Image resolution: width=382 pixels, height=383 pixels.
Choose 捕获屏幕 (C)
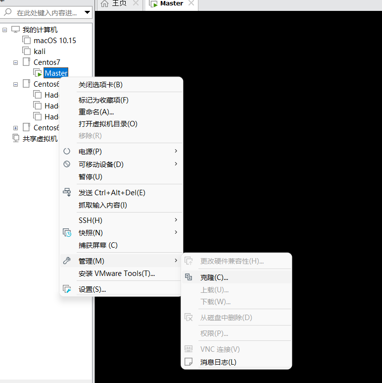coord(121,245)
